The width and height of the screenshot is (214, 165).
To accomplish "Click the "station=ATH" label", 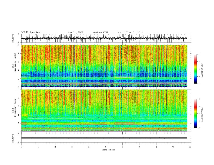I will coord(100,32).
